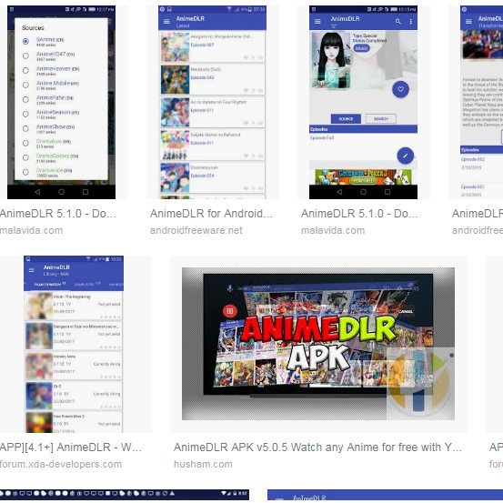Pick the AnimeShow source radio button
This screenshot has height=503, width=503.
tap(25, 128)
